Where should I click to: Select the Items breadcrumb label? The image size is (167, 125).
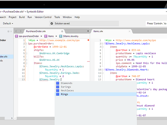[51, 36]
